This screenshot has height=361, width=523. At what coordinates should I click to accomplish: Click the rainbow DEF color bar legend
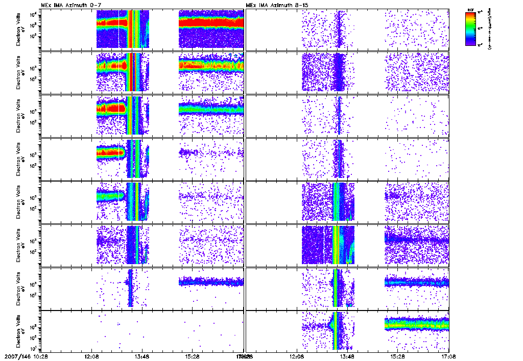[470, 29]
